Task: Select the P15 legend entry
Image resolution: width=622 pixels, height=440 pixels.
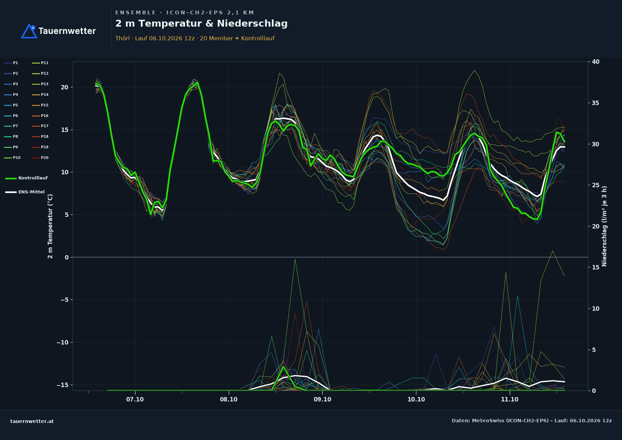Action: [x=40, y=105]
